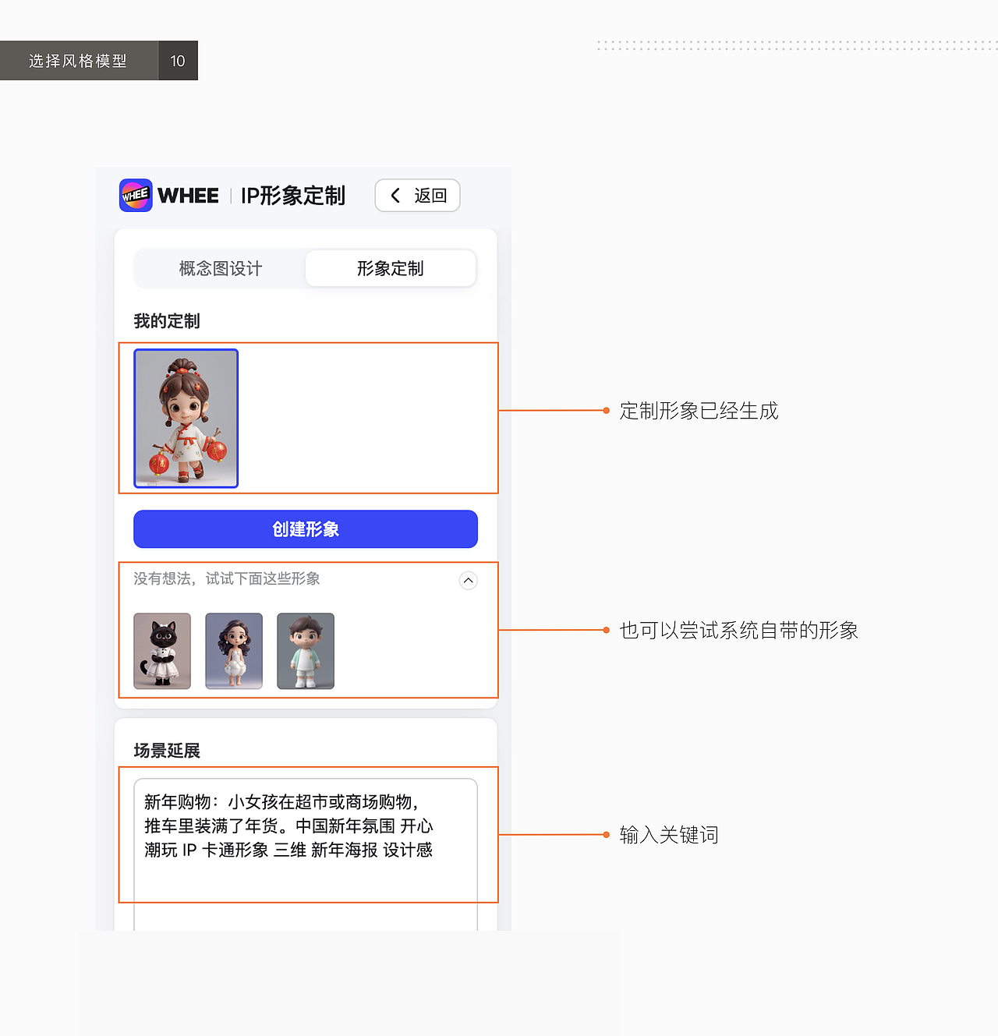Click the 场景延展 keyword input field
Screen dimensions: 998x1036
(305, 836)
